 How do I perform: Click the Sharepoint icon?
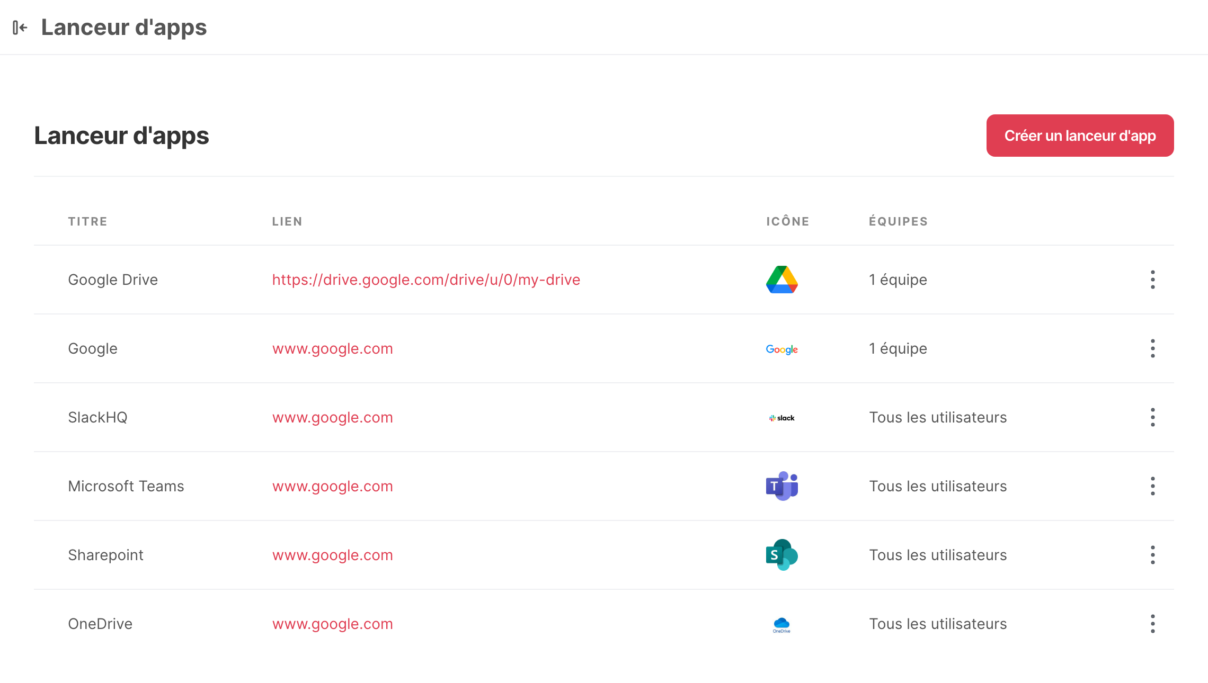pyautogui.click(x=782, y=555)
